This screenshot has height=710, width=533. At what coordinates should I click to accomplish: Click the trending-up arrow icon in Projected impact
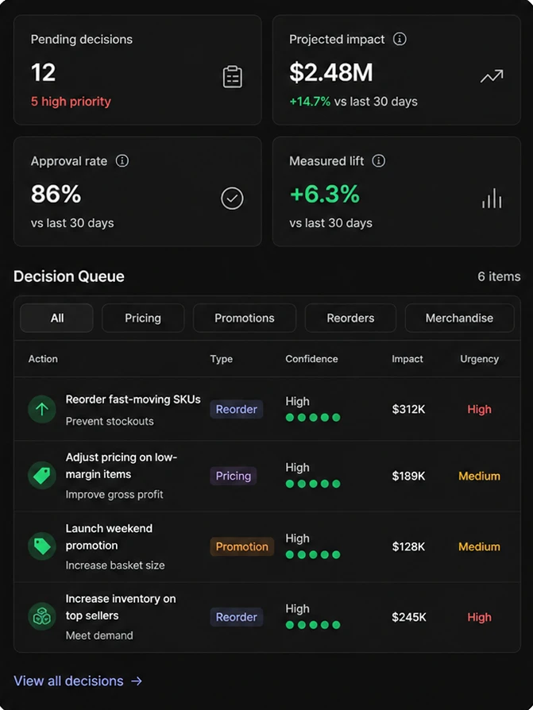tap(492, 76)
